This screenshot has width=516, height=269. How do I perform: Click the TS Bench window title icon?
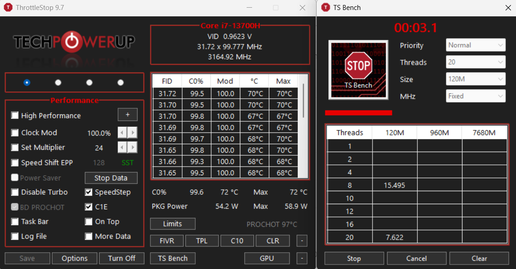tap(326, 8)
